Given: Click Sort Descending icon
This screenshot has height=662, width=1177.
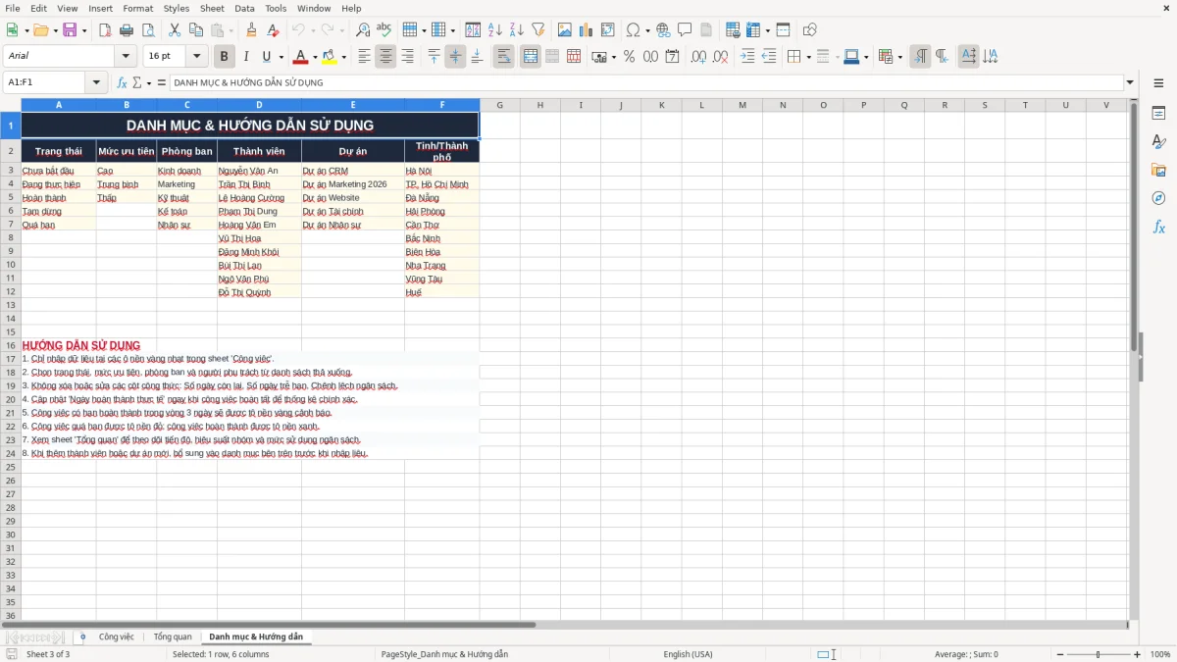Looking at the screenshot, I should pyautogui.click(x=517, y=30).
